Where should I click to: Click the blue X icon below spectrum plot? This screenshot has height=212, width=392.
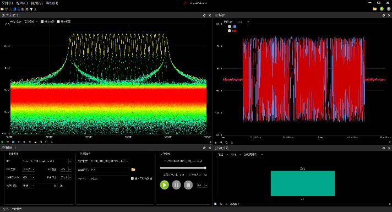click(x=13, y=142)
